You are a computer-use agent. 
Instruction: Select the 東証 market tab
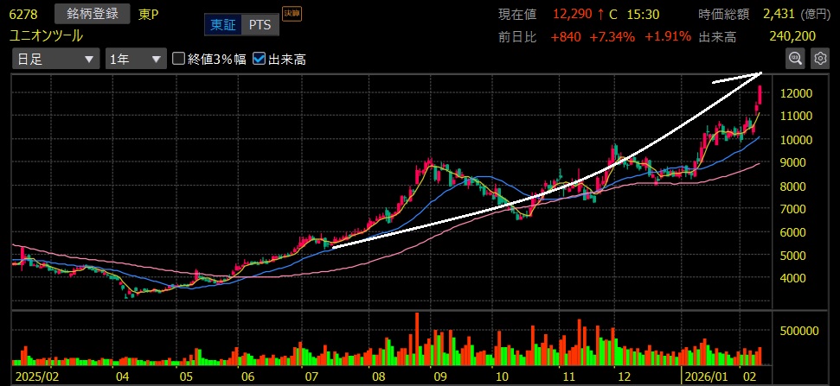222,25
